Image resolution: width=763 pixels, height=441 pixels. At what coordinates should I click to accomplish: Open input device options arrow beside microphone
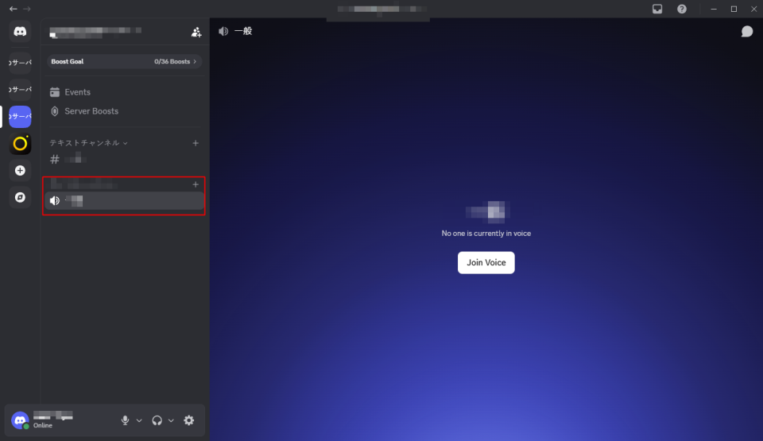[139, 420]
